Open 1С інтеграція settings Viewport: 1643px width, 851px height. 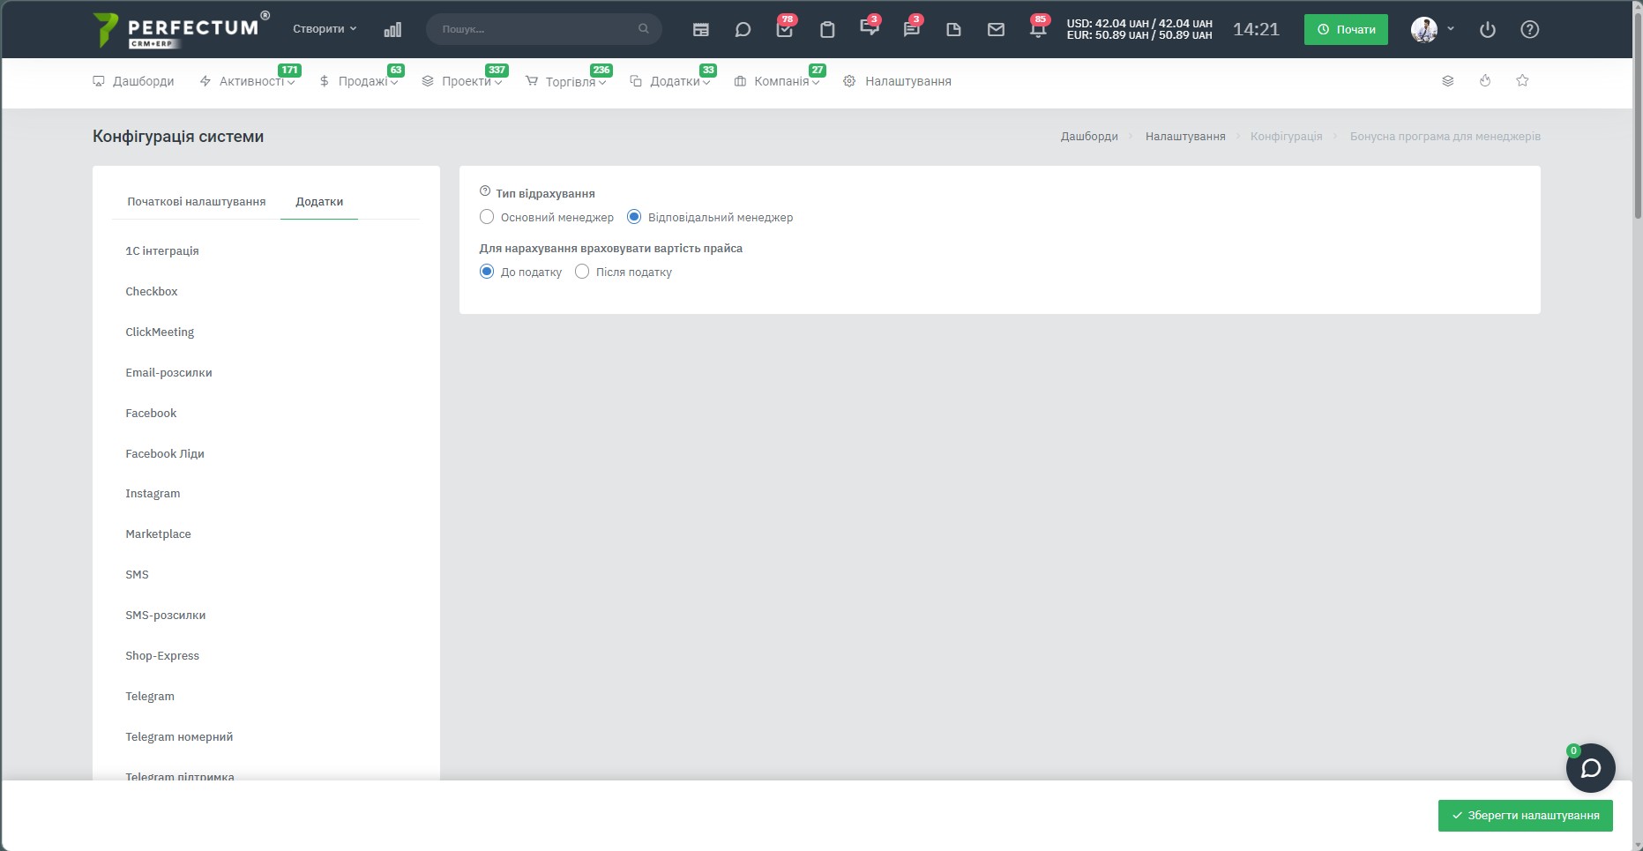[162, 251]
